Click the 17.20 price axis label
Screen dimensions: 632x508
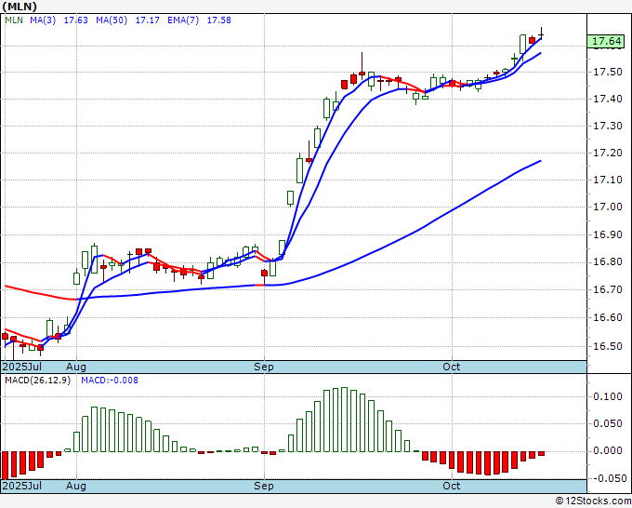point(608,153)
